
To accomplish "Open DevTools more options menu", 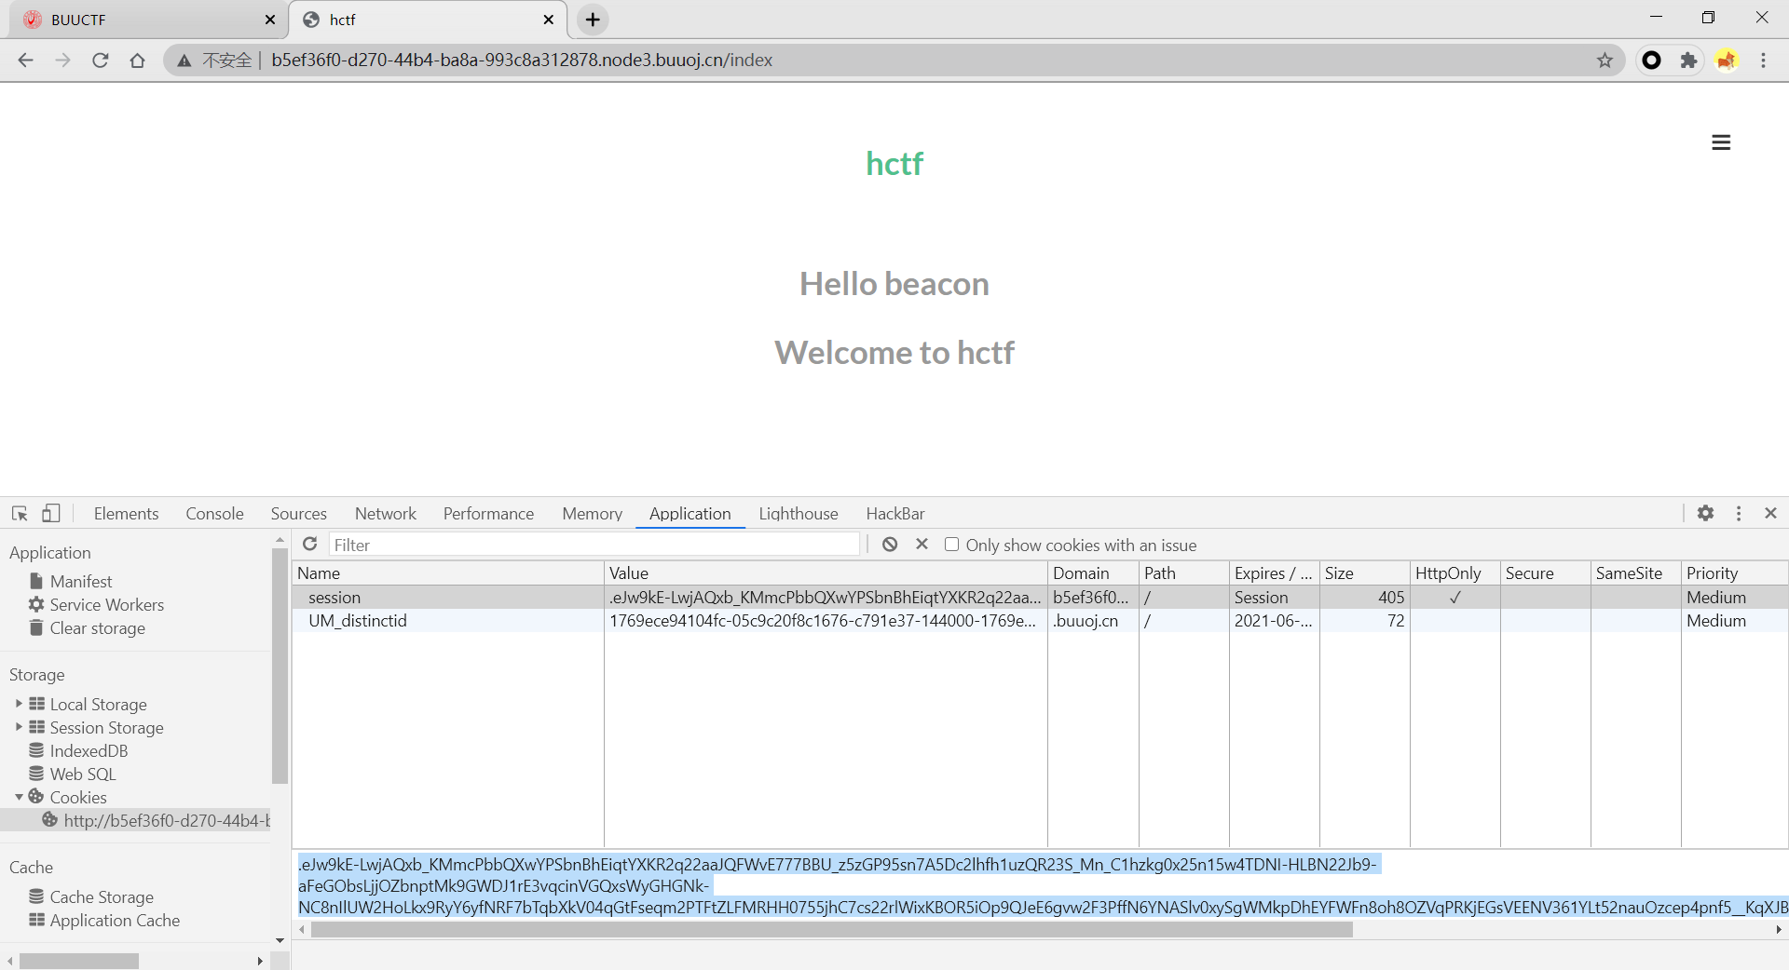I will tap(1739, 513).
